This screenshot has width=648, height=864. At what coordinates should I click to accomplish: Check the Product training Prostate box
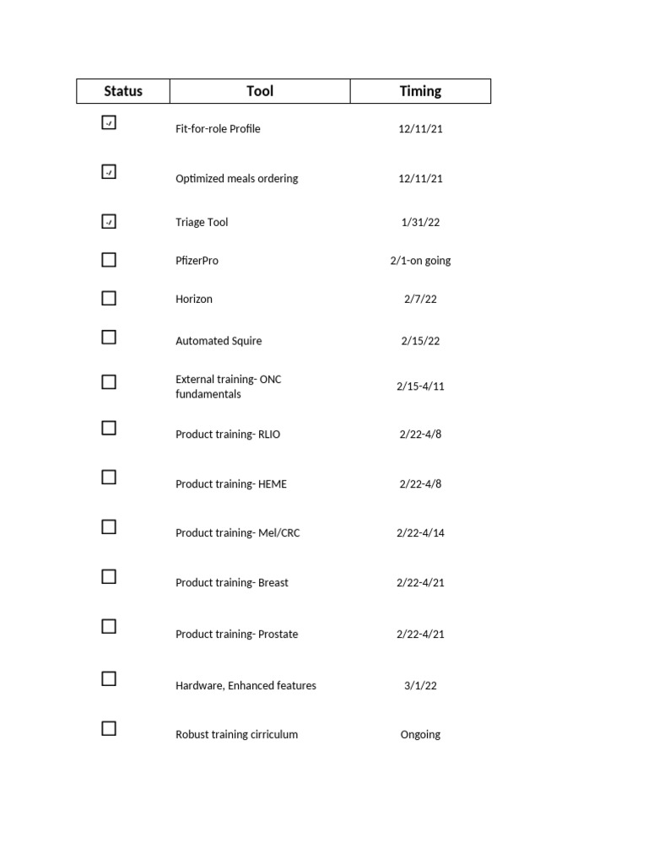click(x=109, y=627)
